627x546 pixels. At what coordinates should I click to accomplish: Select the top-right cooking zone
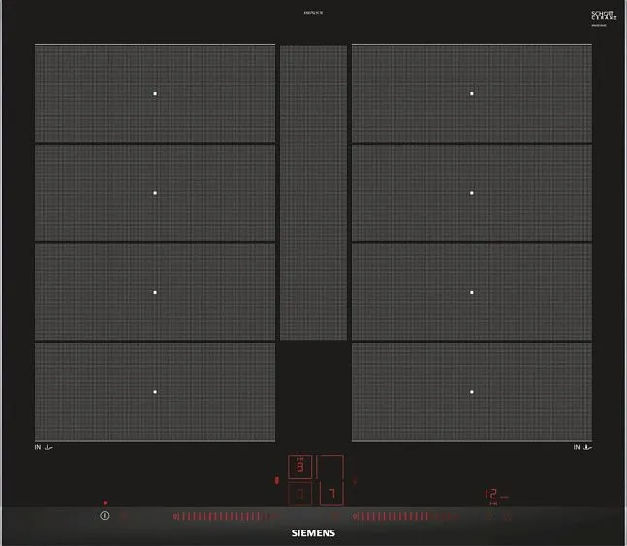[472, 93]
